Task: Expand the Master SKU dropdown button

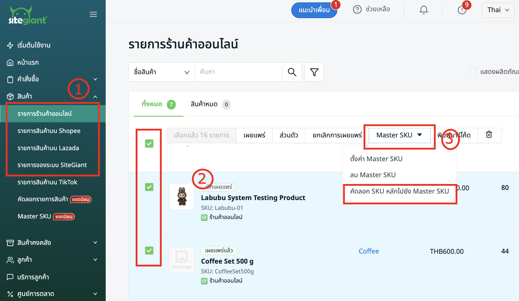Action: (x=399, y=135)
